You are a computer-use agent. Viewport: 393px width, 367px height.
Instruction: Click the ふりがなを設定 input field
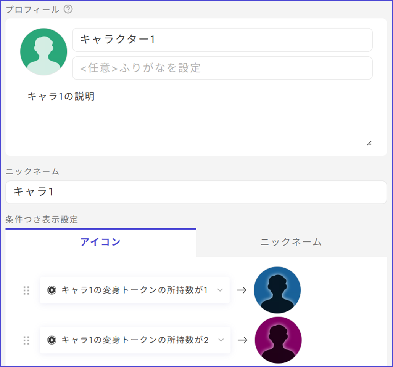222,68
